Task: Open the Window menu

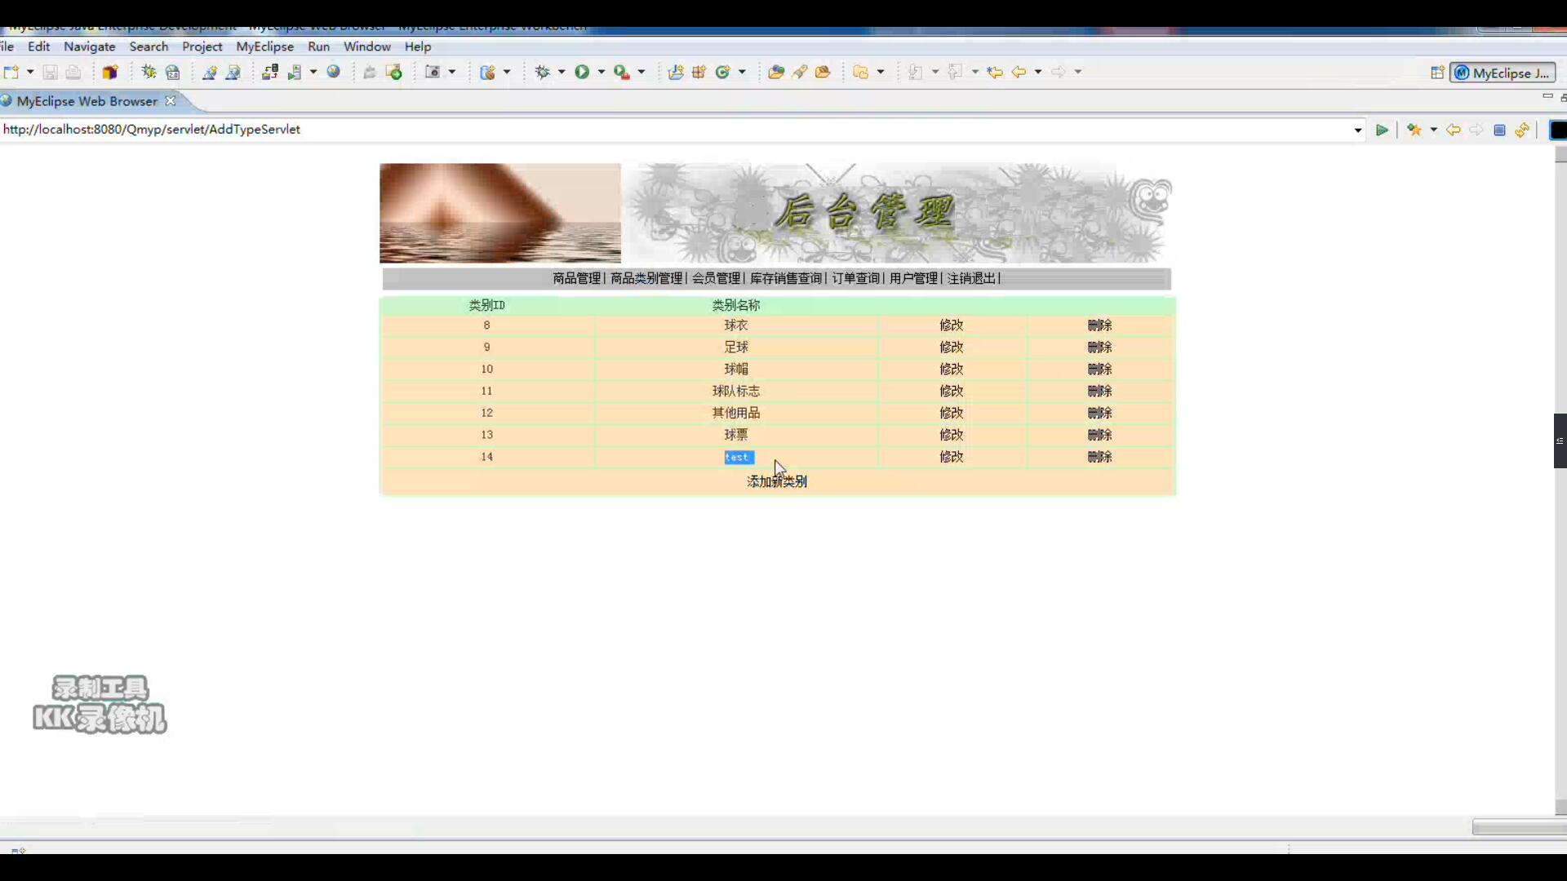Action: tap(367, 46)
